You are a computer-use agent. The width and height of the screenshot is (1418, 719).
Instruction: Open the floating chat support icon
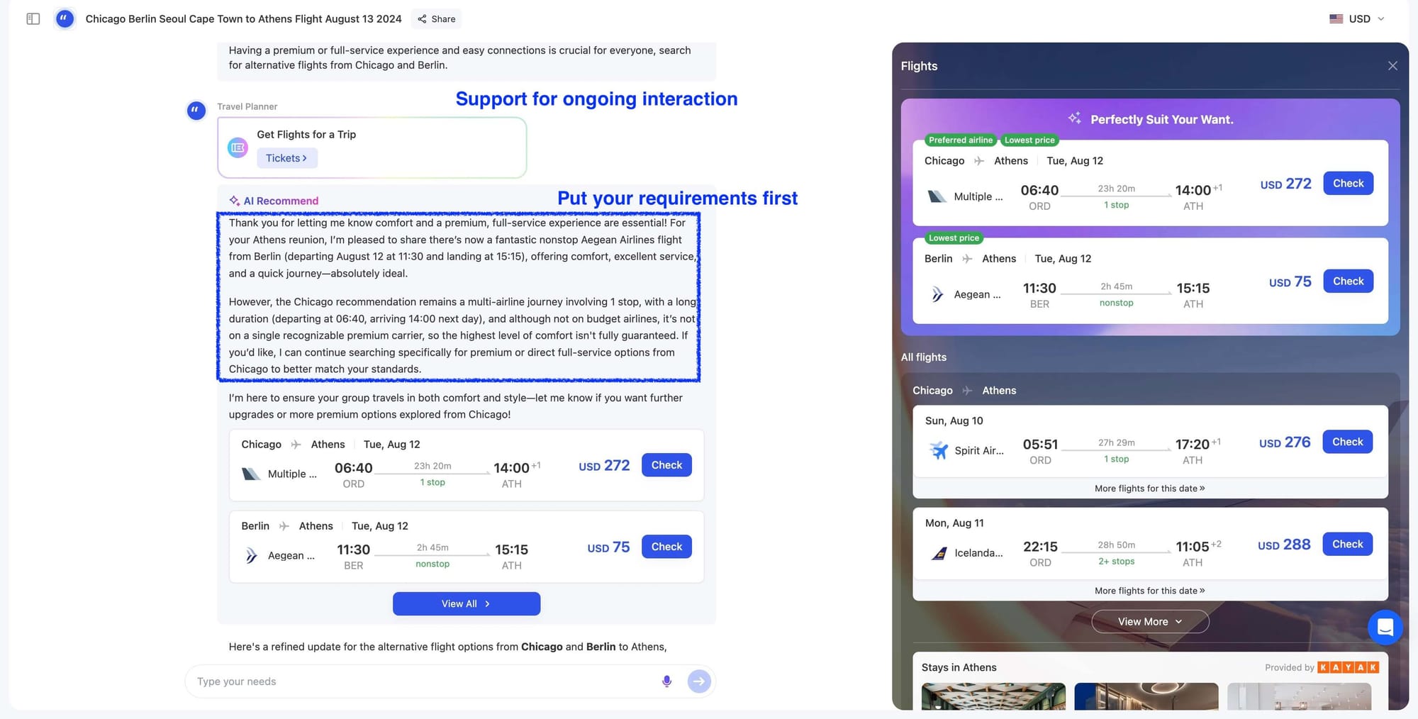pos(1385,628)
